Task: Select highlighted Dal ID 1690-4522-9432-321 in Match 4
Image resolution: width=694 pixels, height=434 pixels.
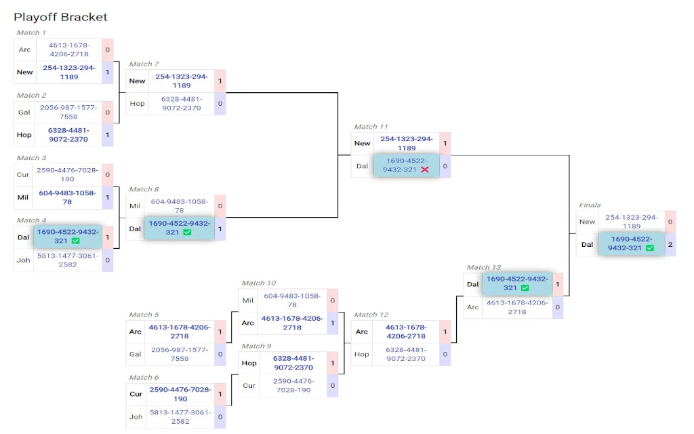Action: (68, 237)
